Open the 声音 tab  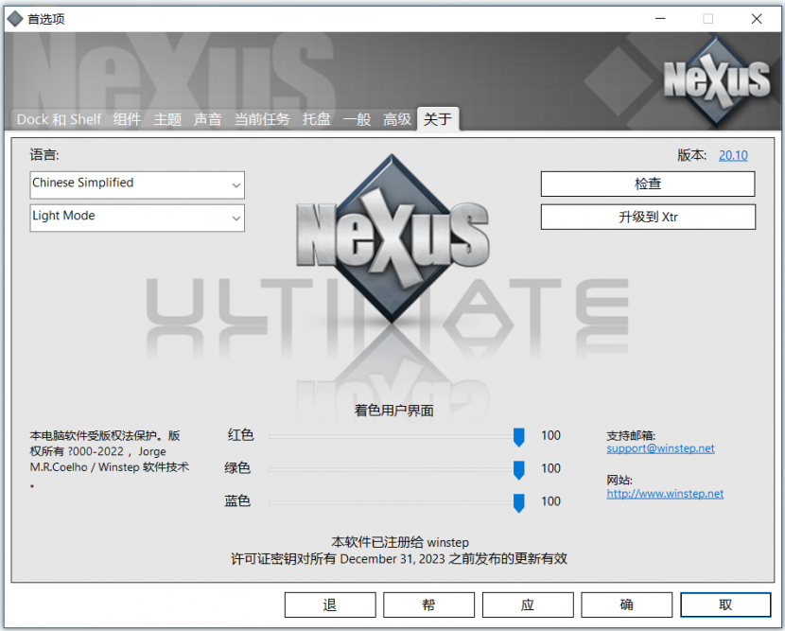tap(207, 119)
